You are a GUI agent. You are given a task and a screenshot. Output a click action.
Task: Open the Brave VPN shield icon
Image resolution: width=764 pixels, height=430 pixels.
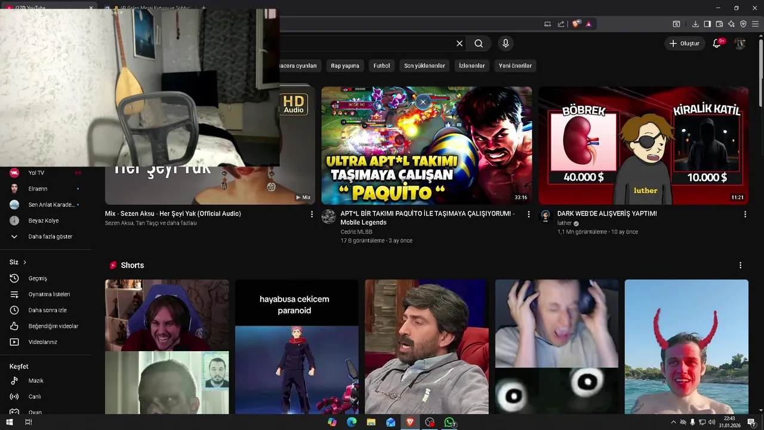click(743, 24)
